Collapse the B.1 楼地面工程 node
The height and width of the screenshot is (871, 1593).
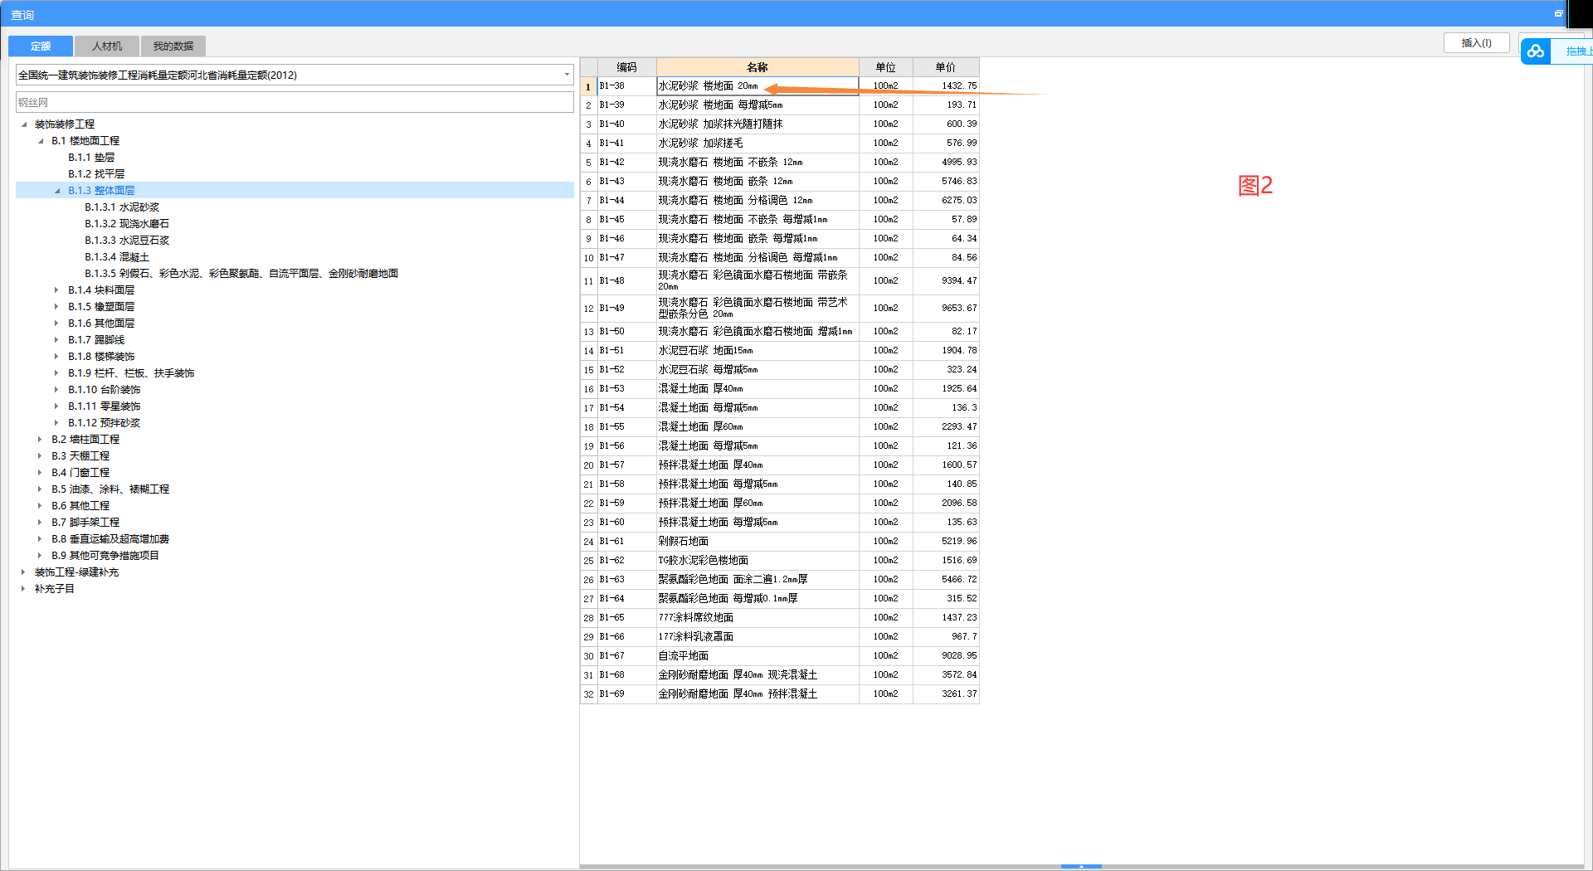click(x=41, y=141)
